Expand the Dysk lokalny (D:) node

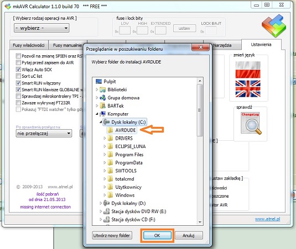[x=101, y=203]
